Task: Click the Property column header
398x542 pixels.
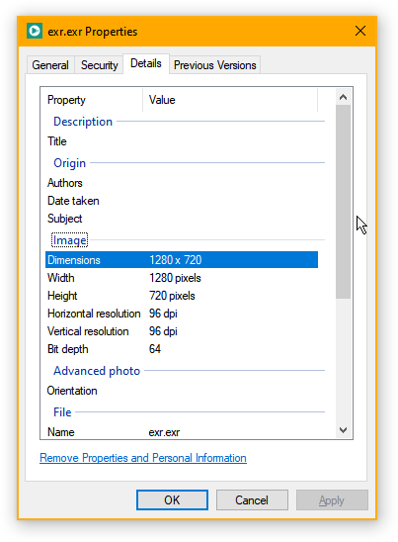Action: [x=92, y=100]
